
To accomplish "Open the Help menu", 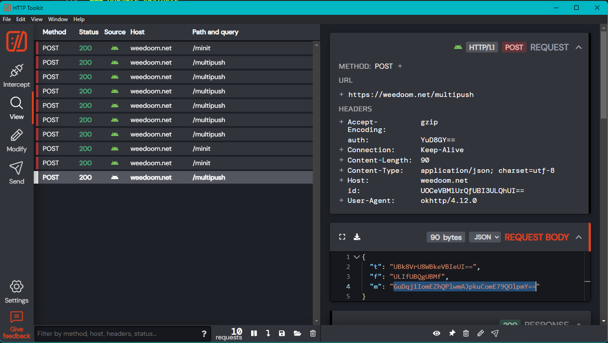I will click(79, 19).
